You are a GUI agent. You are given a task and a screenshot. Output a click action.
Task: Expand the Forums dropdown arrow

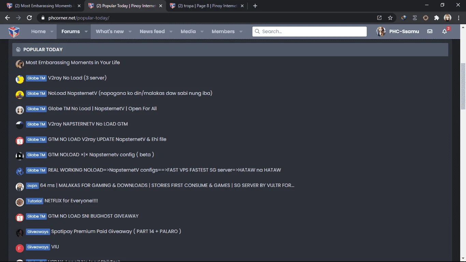[86, 31]
